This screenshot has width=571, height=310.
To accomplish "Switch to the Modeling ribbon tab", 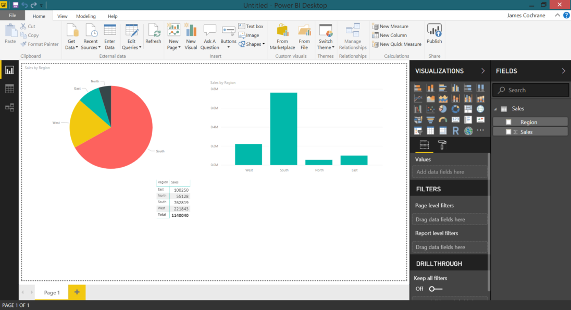I will (88, 16).
